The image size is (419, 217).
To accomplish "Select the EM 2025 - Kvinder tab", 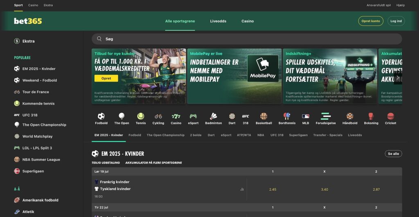I will click(108, 135).
